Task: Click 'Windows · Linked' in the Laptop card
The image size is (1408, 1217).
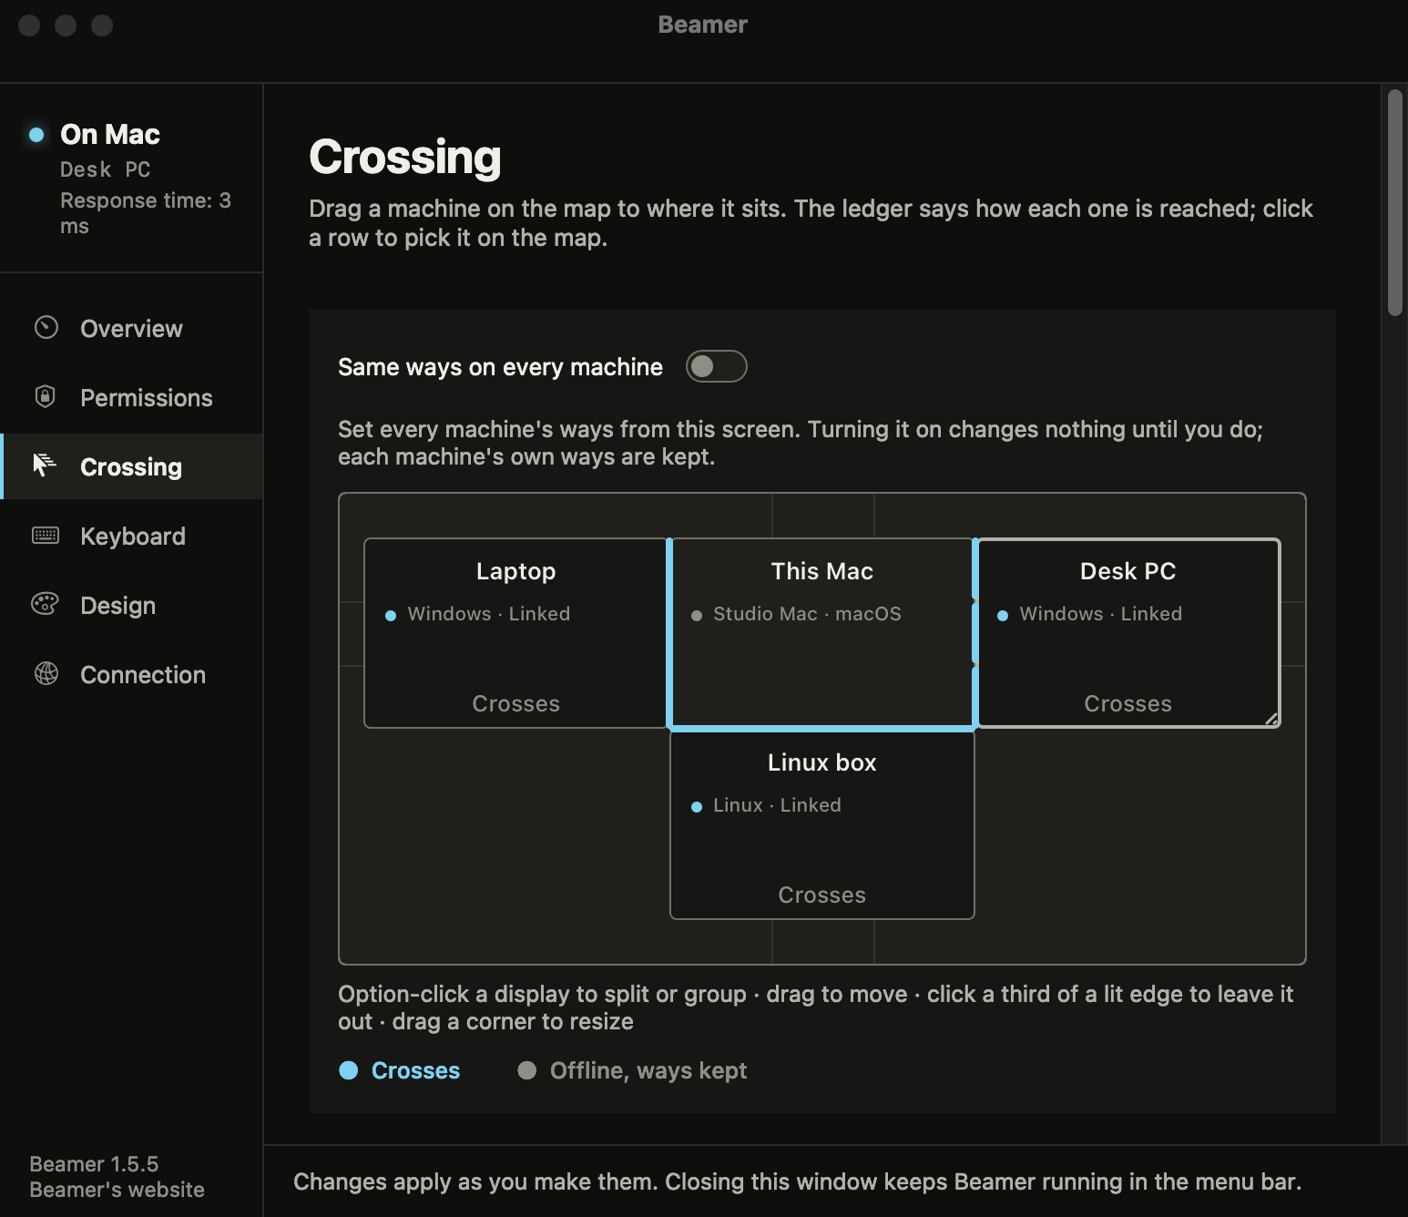Action: (489, 614)
